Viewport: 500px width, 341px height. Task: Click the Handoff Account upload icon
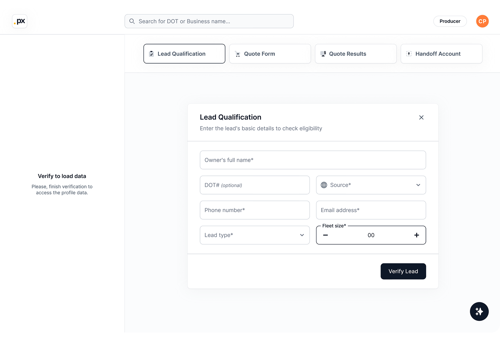[409, 54]
